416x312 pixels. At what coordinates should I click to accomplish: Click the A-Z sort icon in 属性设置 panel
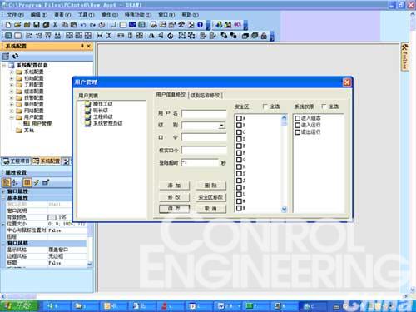point(15,182)
